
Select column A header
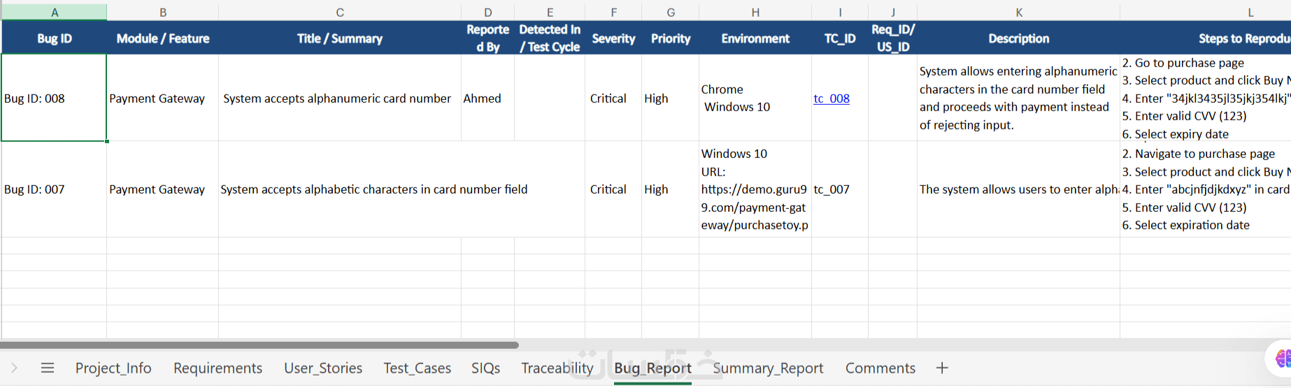coord(55,12)
